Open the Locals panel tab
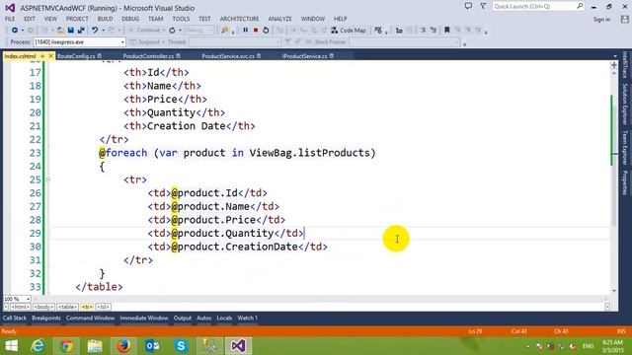 coord(224,318)
